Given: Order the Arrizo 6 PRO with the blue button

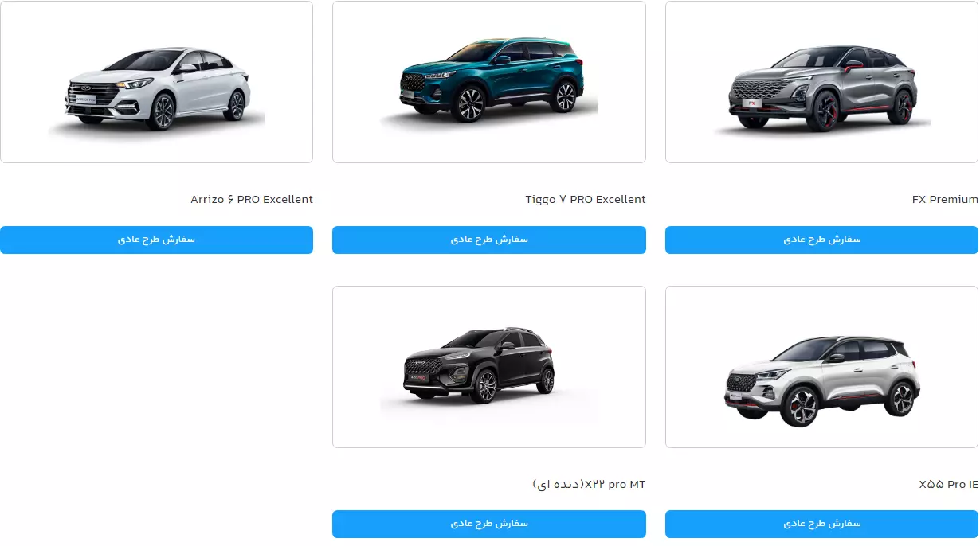Looking at the screenshot, I should tap(156, 240).
